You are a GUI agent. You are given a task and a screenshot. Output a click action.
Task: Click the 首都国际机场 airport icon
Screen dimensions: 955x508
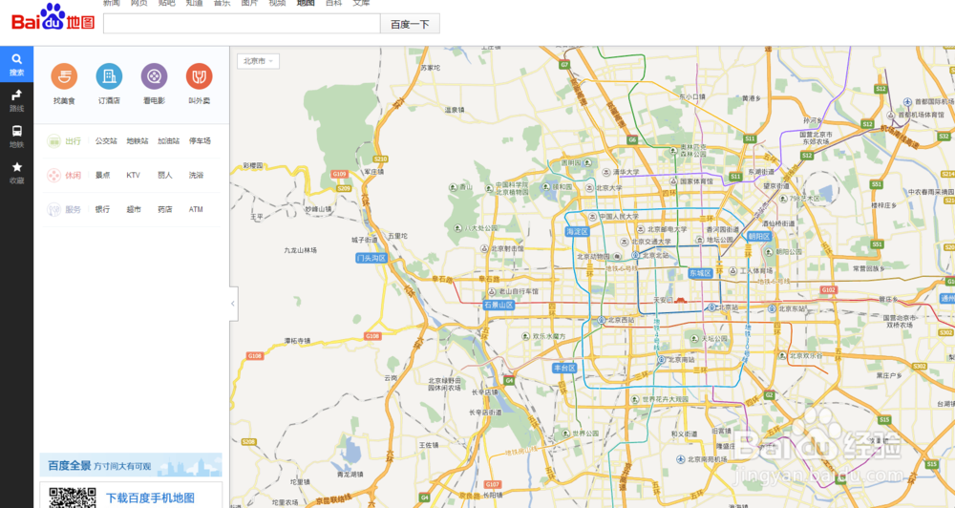click(x=907, y=102)
